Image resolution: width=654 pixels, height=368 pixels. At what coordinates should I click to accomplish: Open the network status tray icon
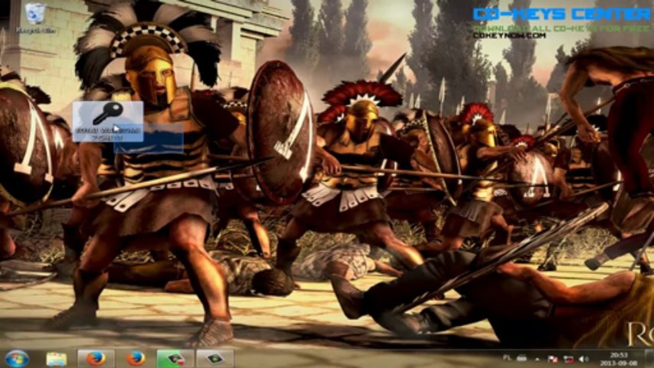click(x=568, y=359)
